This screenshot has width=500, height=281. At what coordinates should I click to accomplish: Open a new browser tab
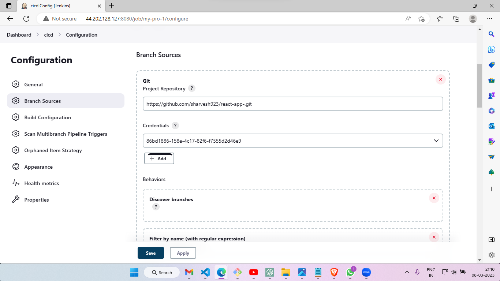(x=112, y=6)
